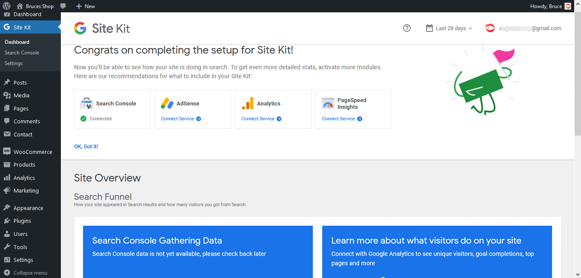Open Pages via its sidebar icon
This screenshot has height=278, width=581.
(x=7, y=108)
